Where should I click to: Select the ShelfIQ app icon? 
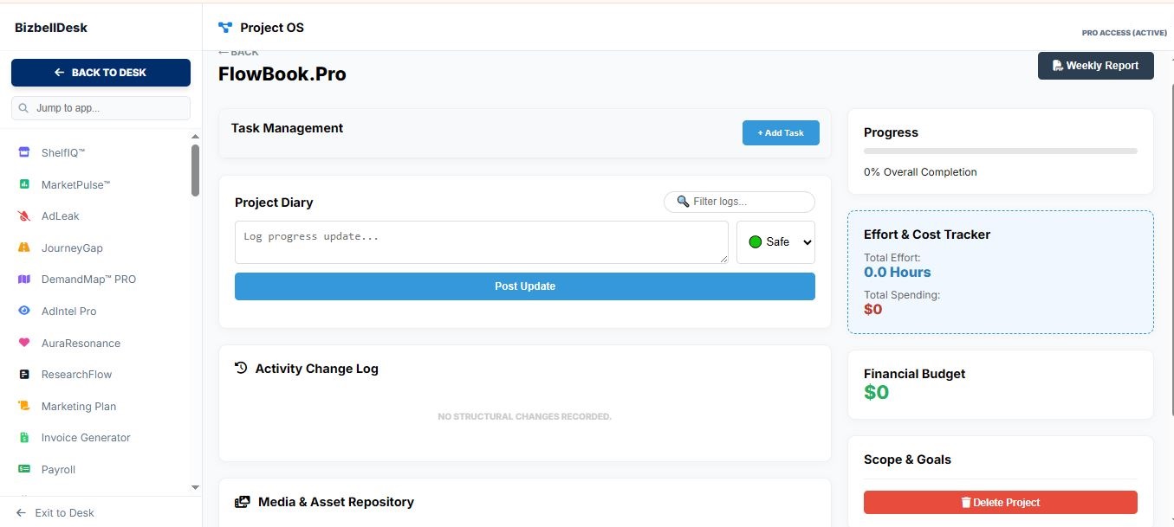pos(23,152)
